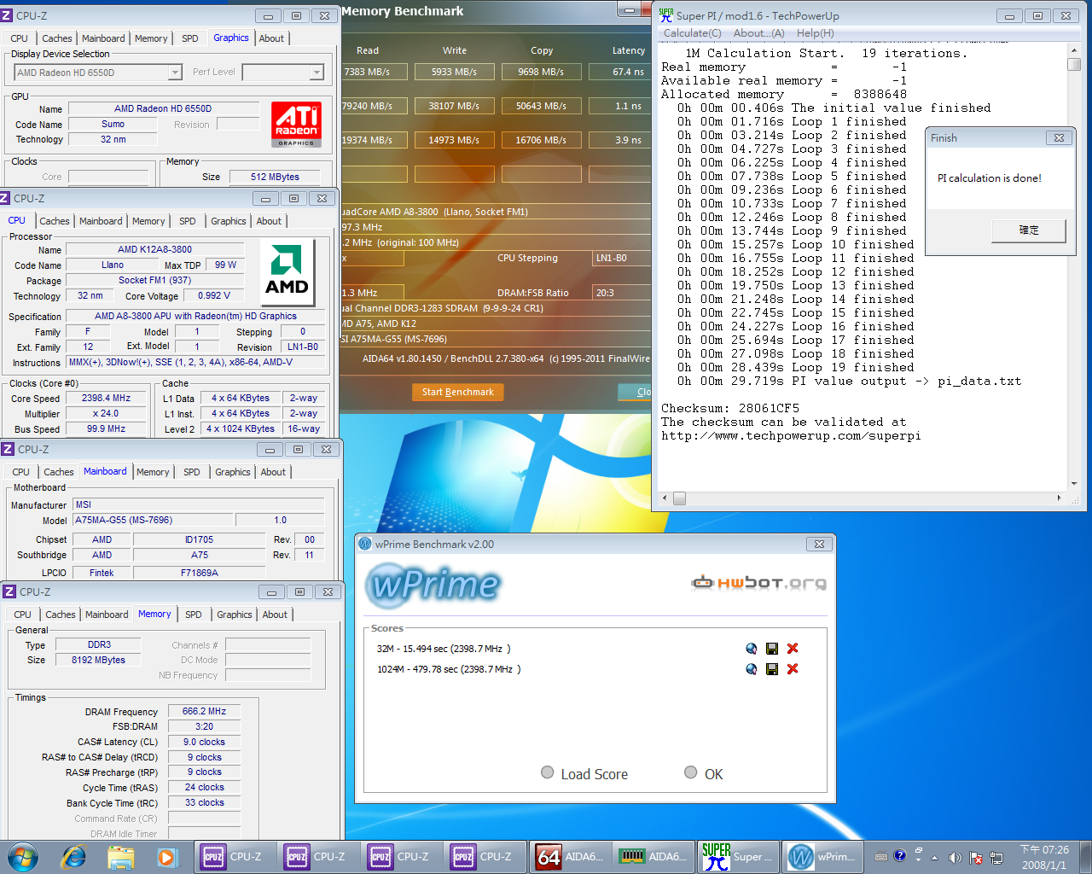Open Memory tab in CPU-Z CPU window
1092x874 pixels.
point(148,221)
